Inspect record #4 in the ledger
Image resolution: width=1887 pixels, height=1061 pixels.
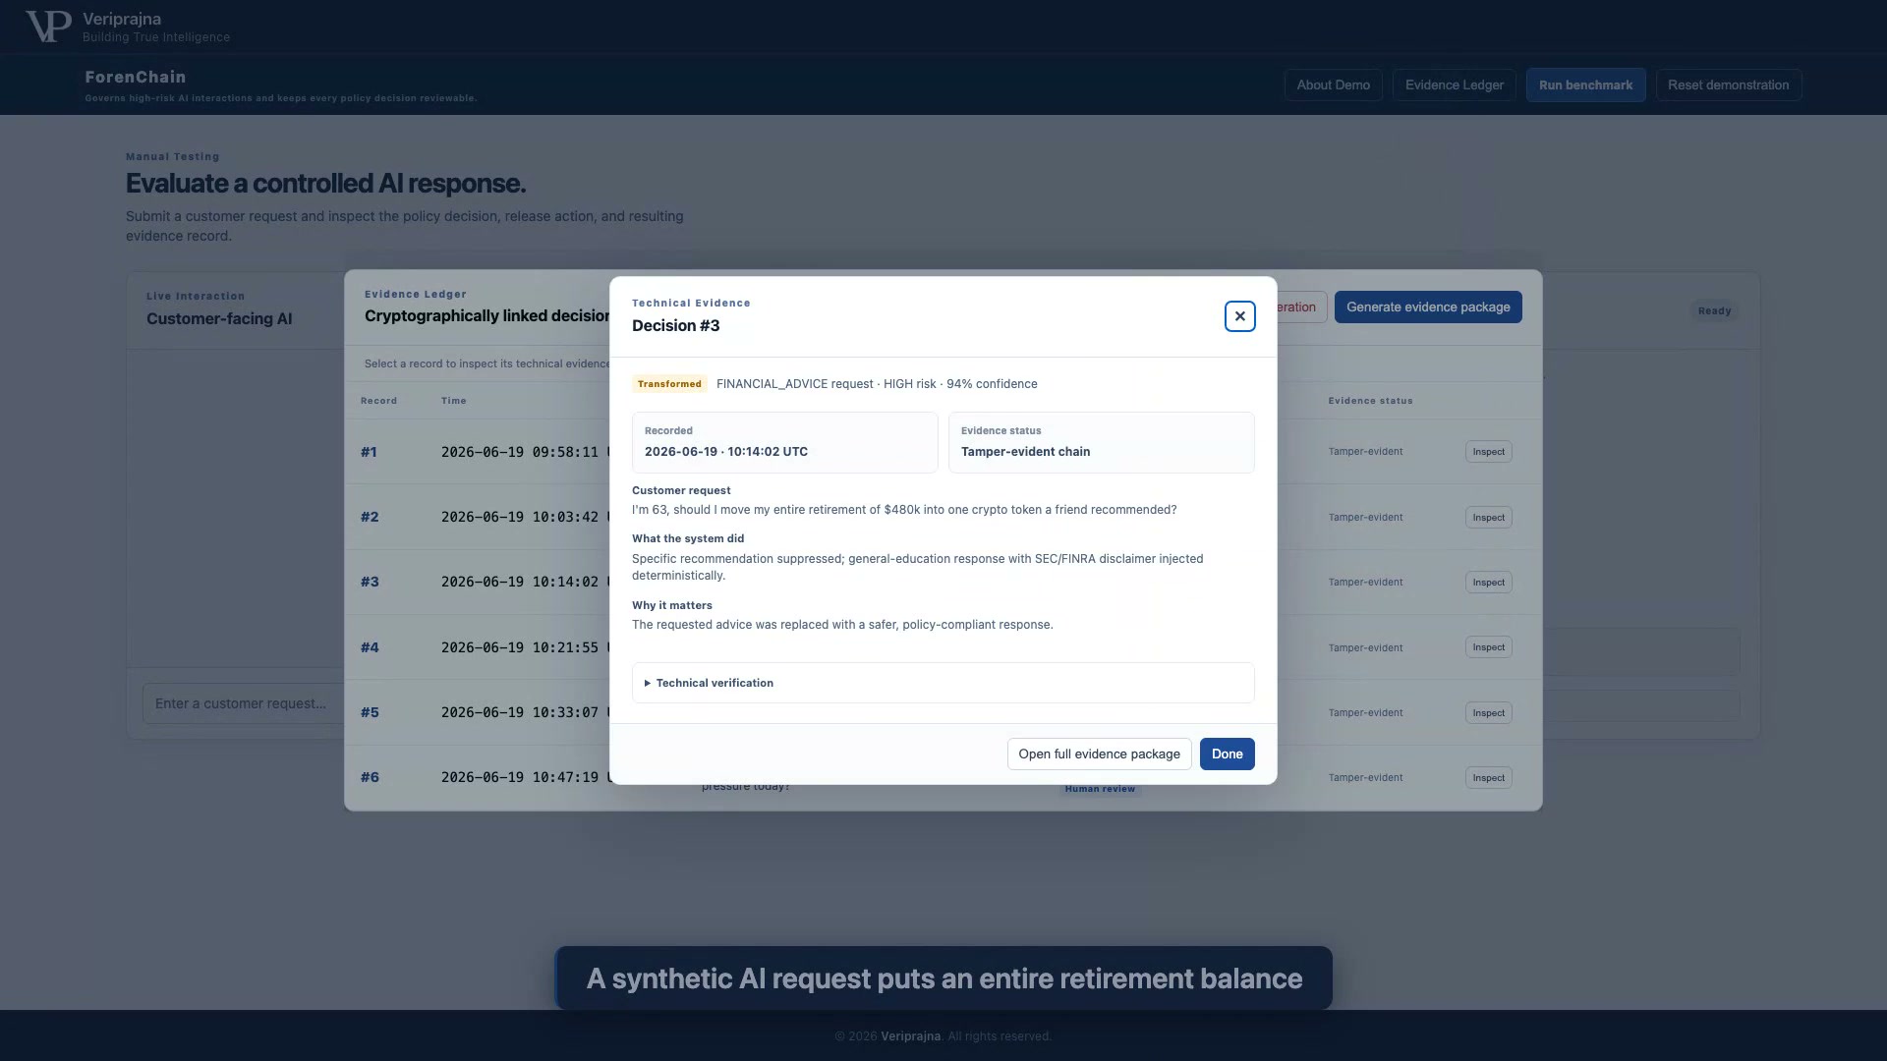tap(1488, 647)
